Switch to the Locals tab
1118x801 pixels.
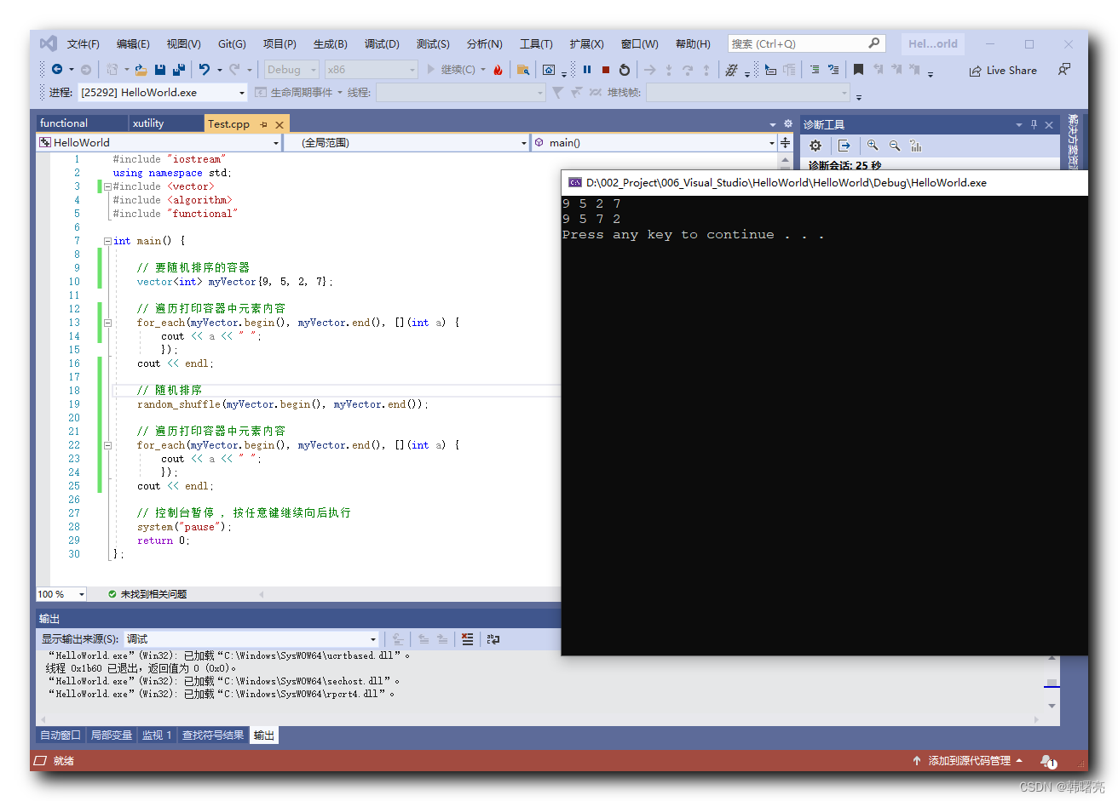(x=112, y=735)
